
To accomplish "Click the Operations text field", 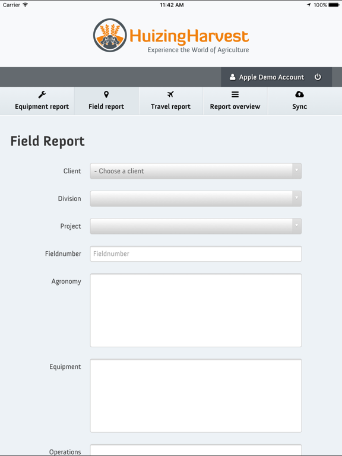I will (196, 450).
